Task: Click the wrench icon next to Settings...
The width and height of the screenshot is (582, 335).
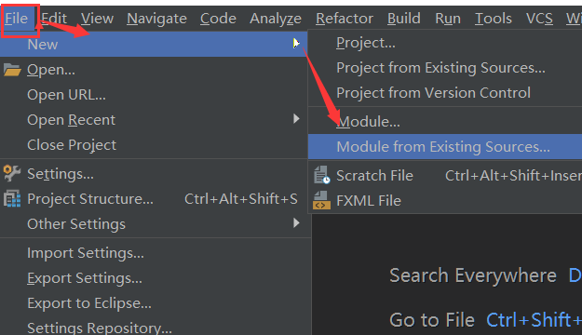Action: pos(12,174)
